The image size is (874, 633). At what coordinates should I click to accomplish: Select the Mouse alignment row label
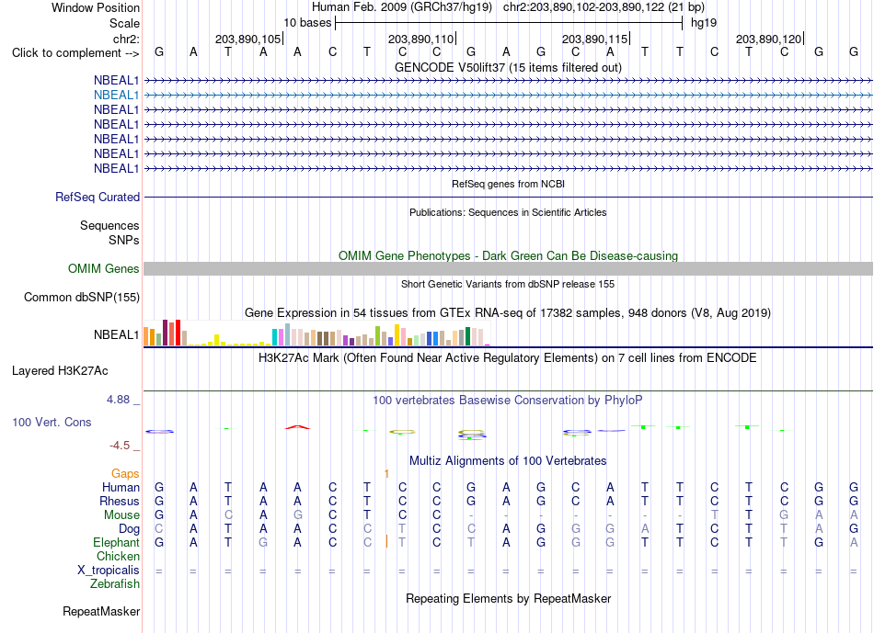point(121,515)
